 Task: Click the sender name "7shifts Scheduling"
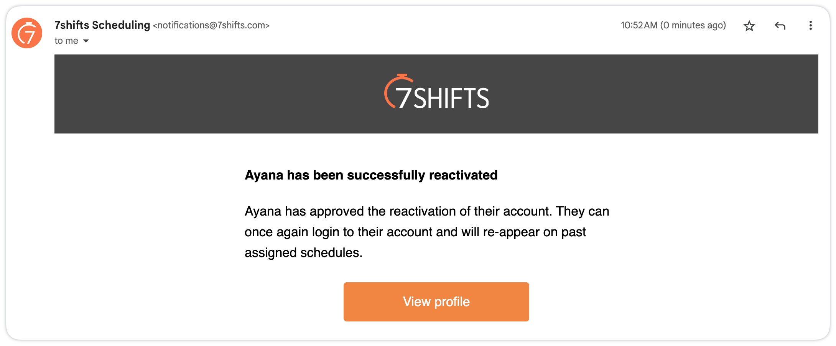pos(102,25)
